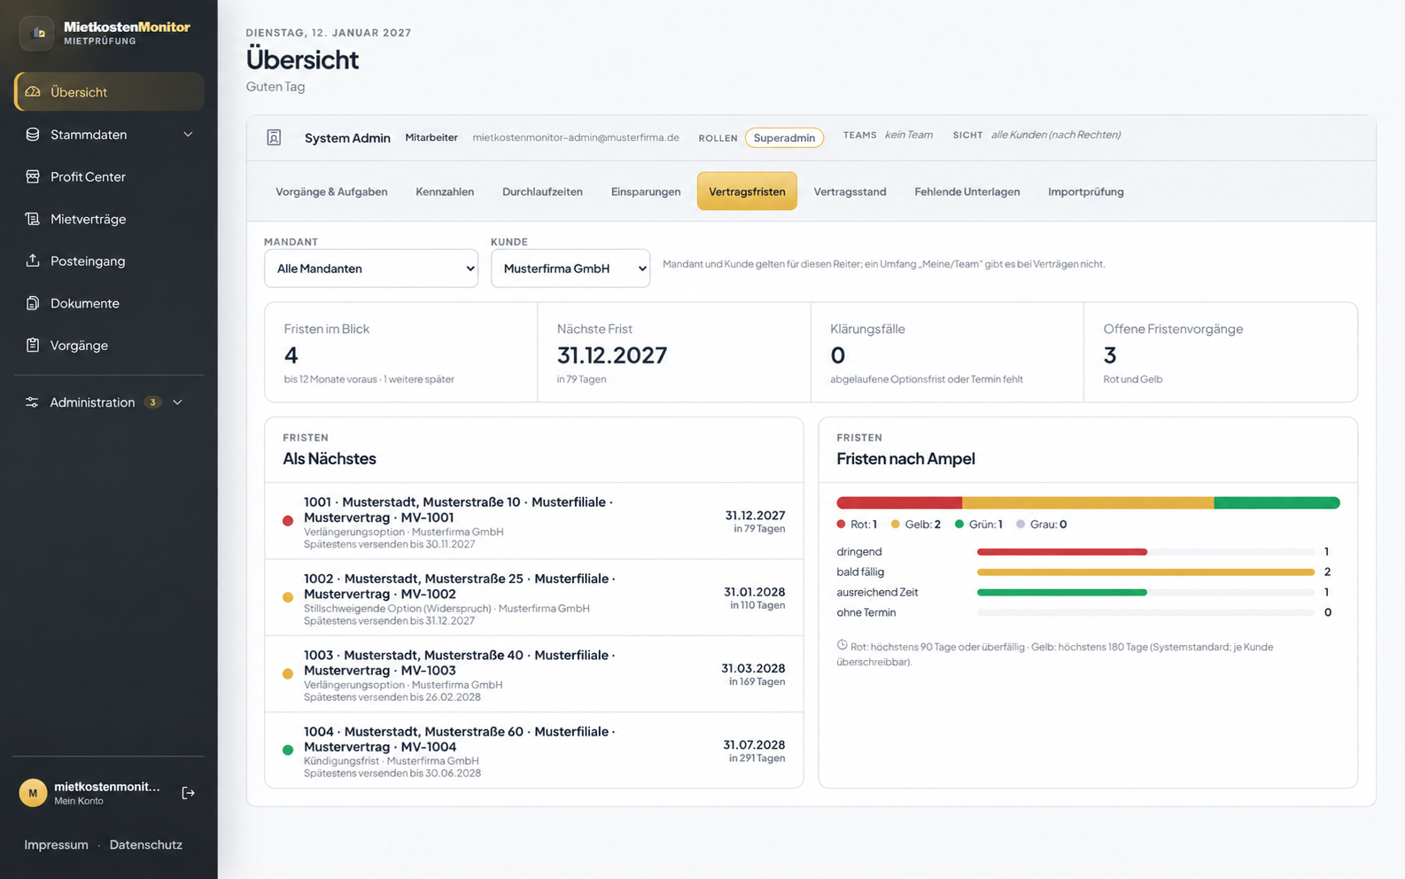
Task: Open the Datenschutz link
Action: 146,845
